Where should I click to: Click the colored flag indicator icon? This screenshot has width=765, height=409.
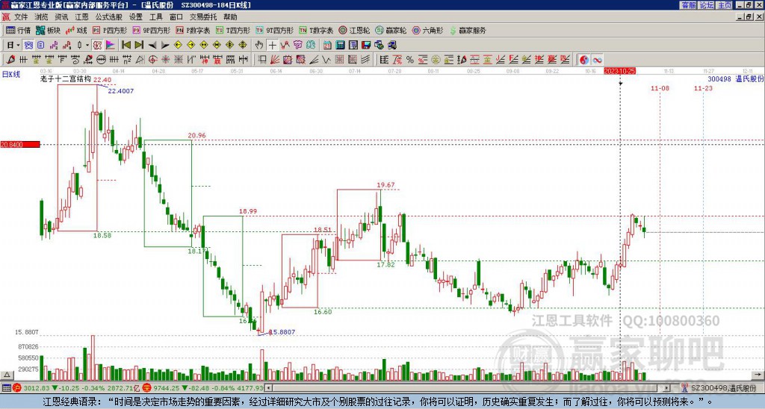[111, 46]
